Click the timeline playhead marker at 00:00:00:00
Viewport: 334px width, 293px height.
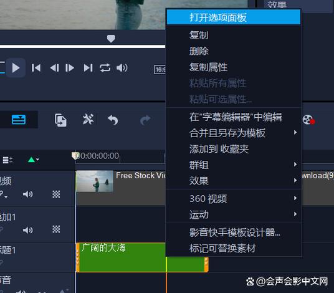(x=75, y=156)
